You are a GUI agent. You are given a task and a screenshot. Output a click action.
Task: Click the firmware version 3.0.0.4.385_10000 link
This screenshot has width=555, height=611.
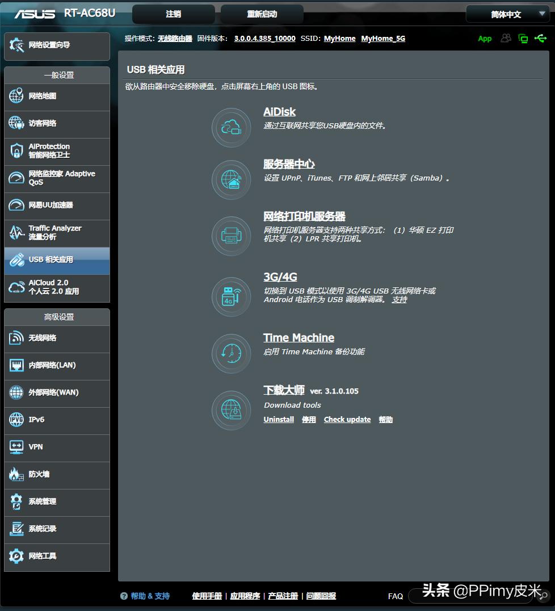pos(264,39)
